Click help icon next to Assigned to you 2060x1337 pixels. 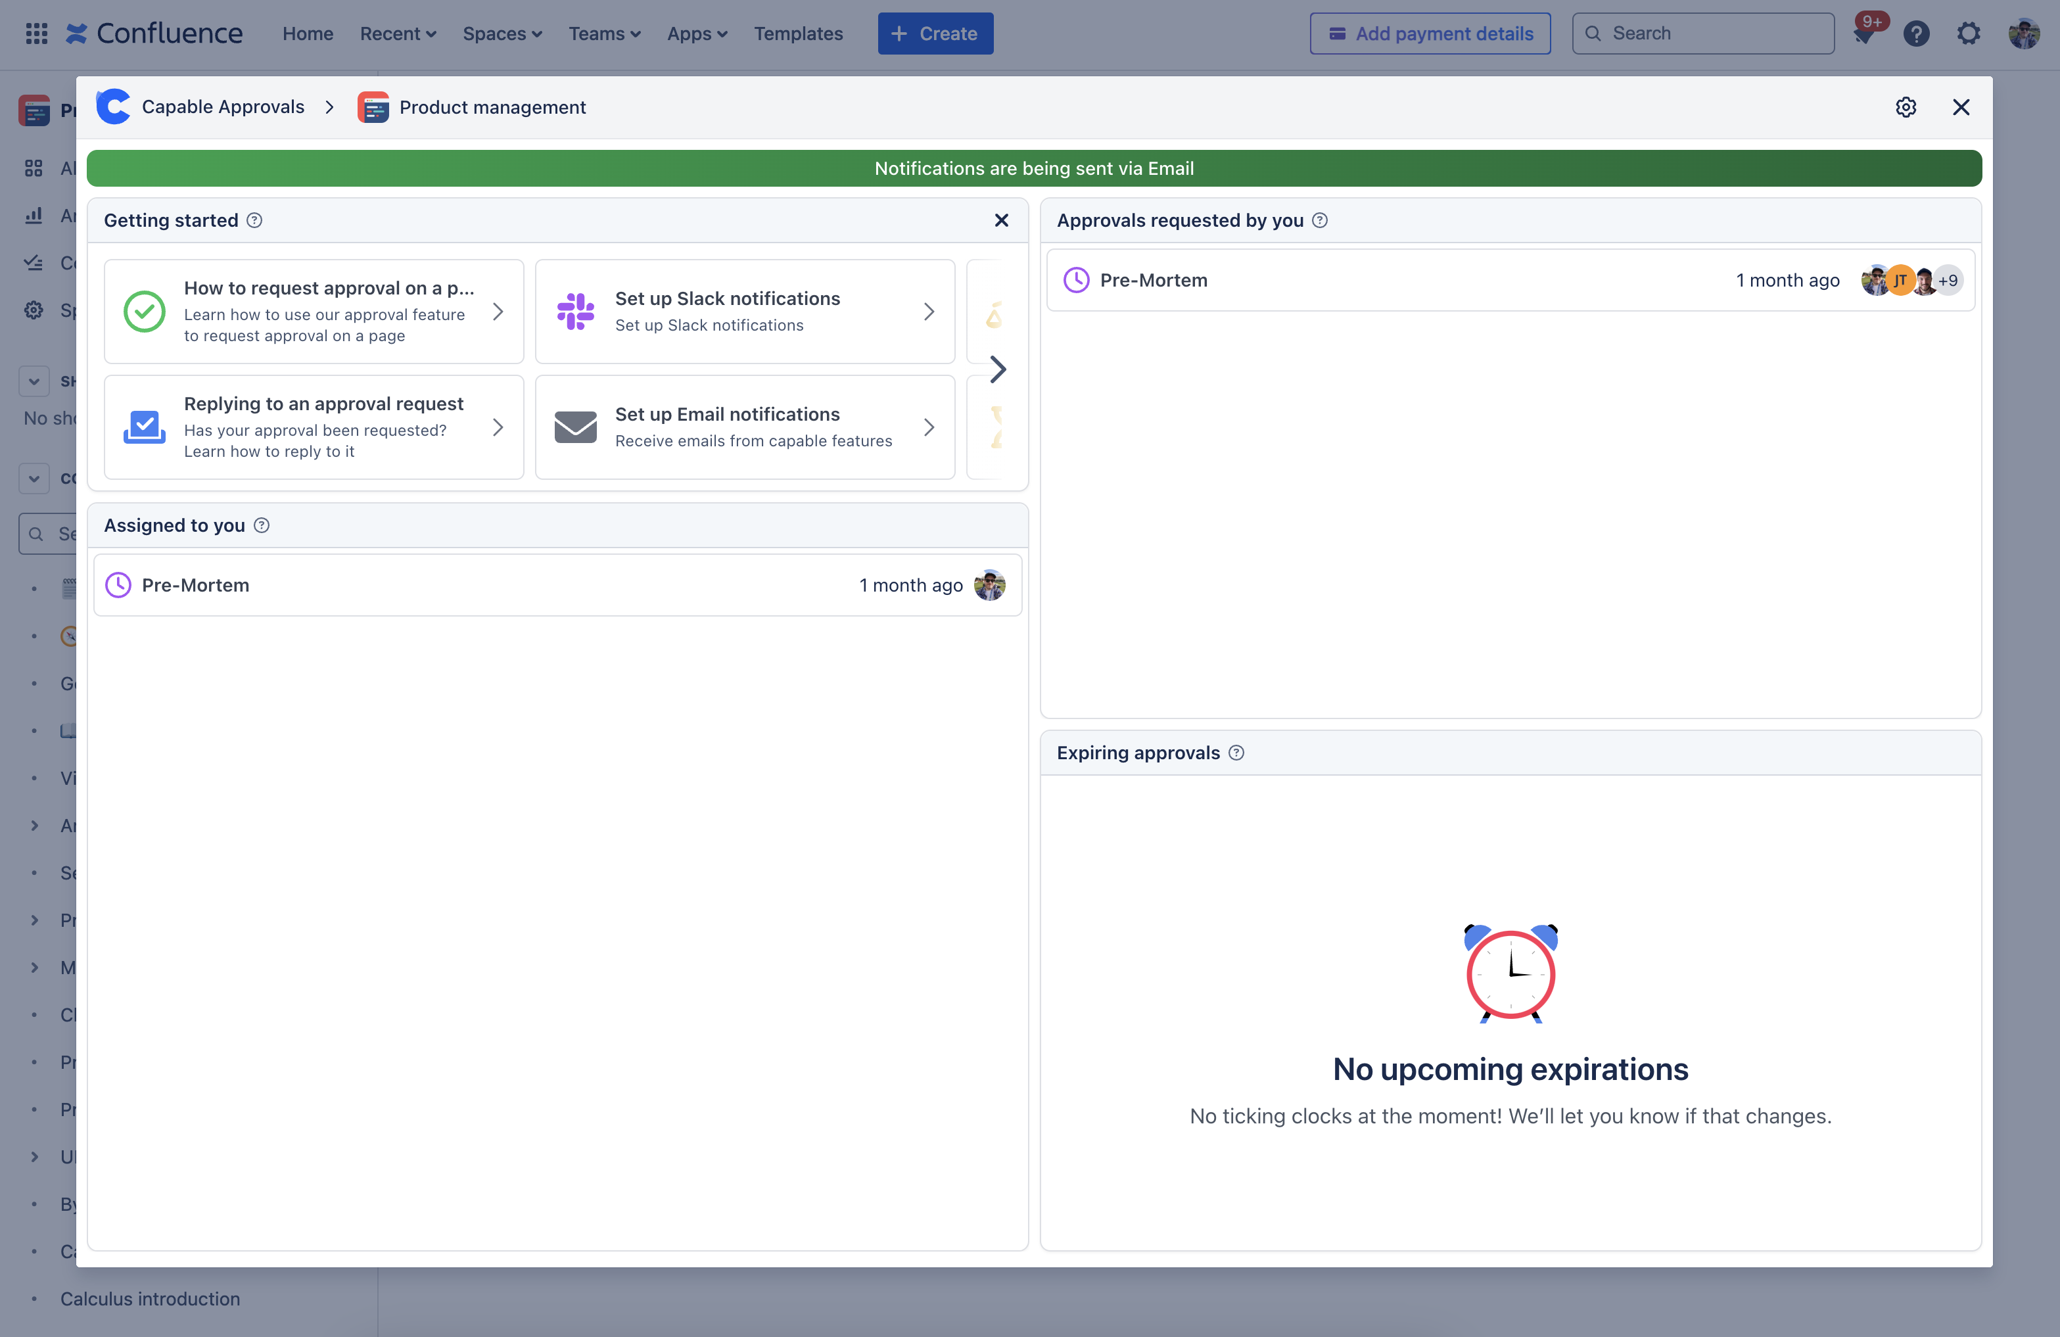click(262, 525)
